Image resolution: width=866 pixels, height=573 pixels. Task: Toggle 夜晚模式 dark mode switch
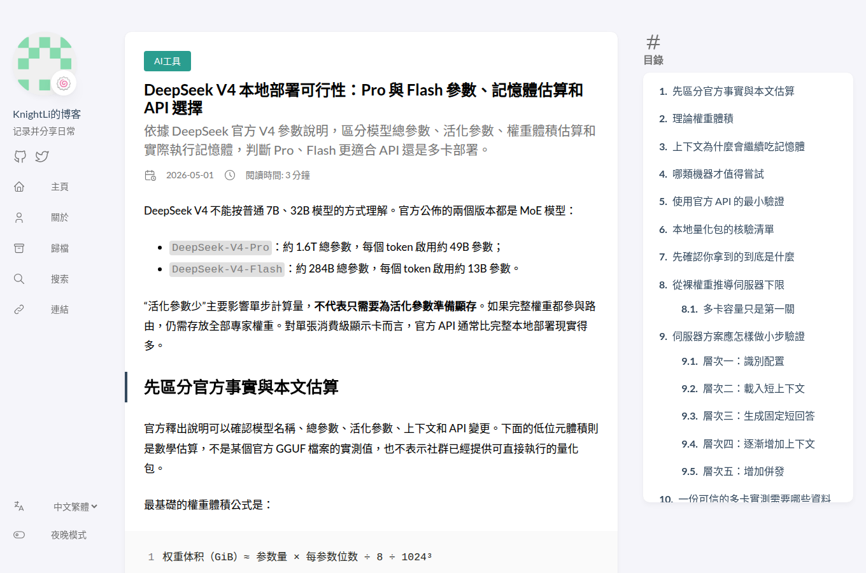point(19,535)
